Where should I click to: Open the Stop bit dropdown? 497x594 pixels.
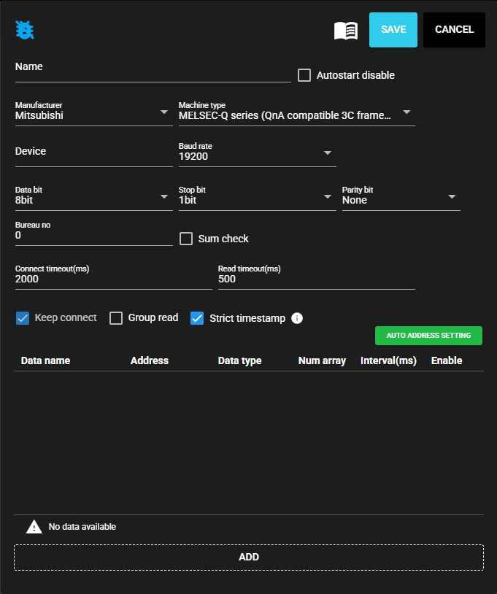point(257,199)
